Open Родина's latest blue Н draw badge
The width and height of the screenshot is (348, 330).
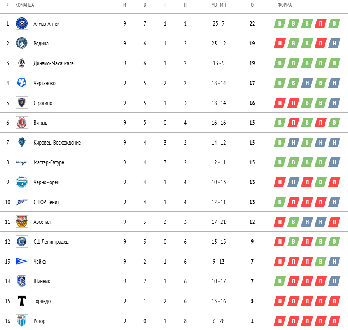334,44
